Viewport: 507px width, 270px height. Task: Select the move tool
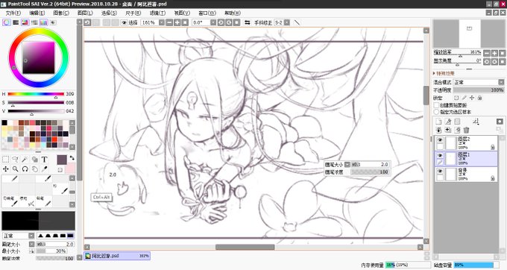[x=5, y=169]
